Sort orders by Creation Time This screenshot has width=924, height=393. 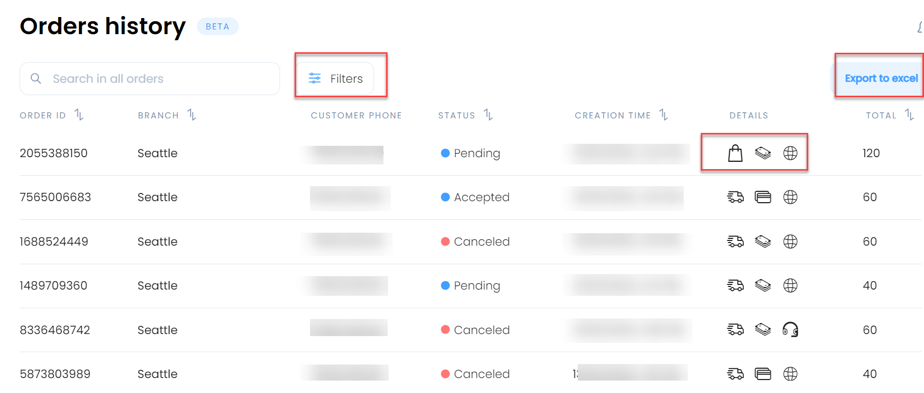(664, 114)
